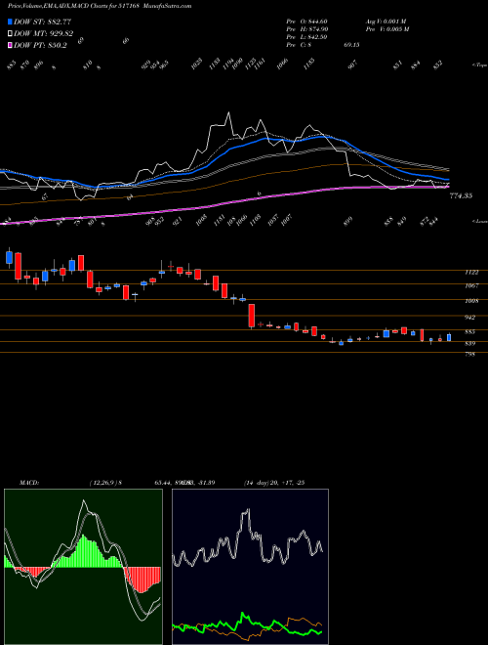Click the '(14 day) 20, +17, -25' ADX text
Viewport: 488px width, 645px height.
tap(273, 483)
